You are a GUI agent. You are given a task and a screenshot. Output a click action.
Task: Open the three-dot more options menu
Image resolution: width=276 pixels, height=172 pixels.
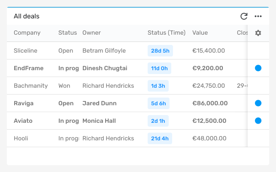[x=258, y=16]
